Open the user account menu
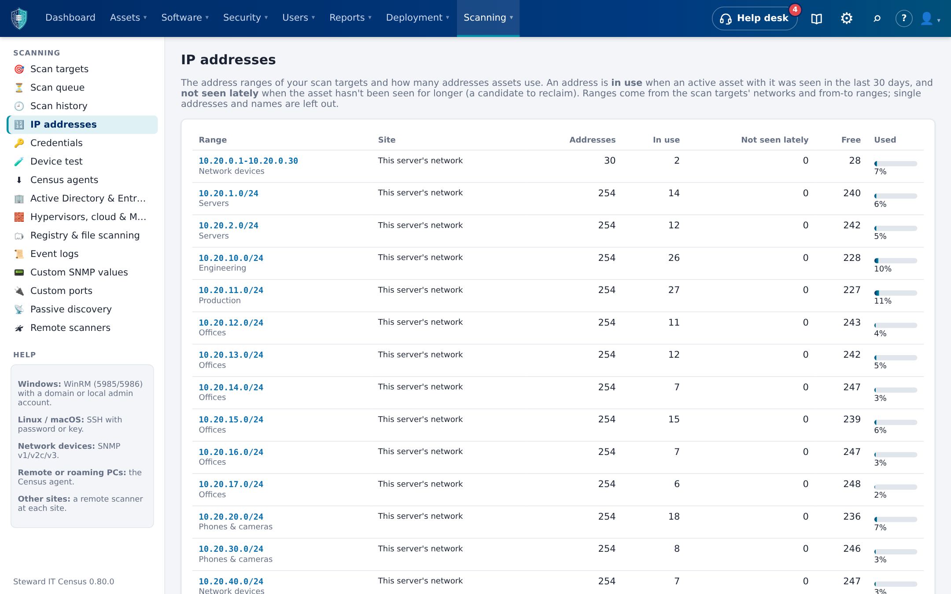The image size is (951, 594). [x=930, y=18]
